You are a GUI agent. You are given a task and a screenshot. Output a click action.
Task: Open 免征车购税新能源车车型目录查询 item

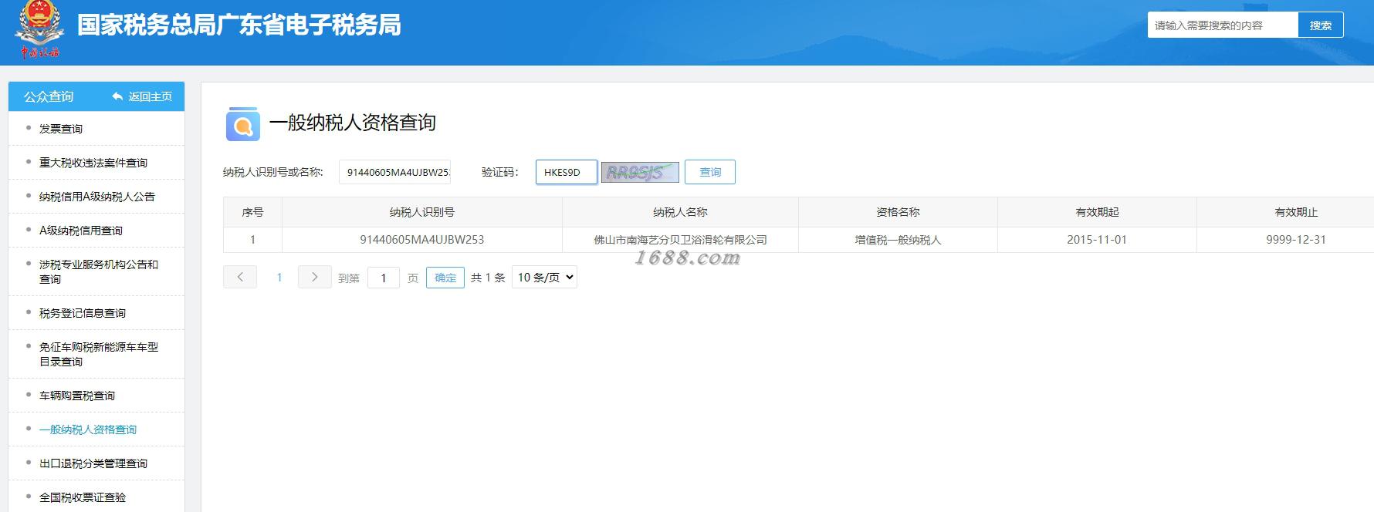99,354
